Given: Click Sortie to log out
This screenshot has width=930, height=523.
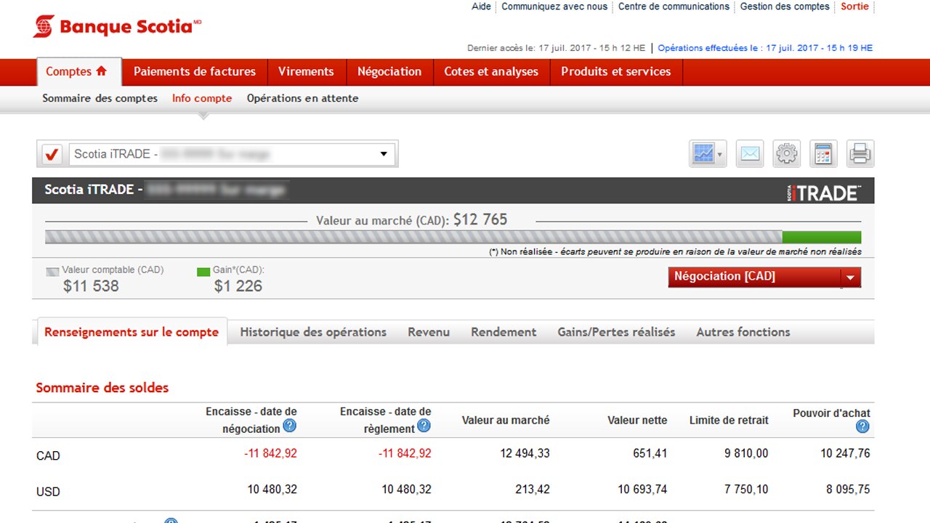Looking at the screenshot, I should (854, 7).
